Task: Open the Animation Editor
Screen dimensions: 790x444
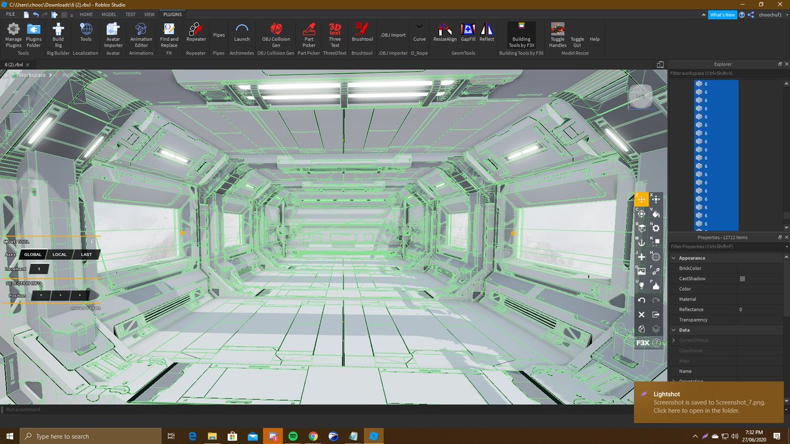Action: [141, 34]
